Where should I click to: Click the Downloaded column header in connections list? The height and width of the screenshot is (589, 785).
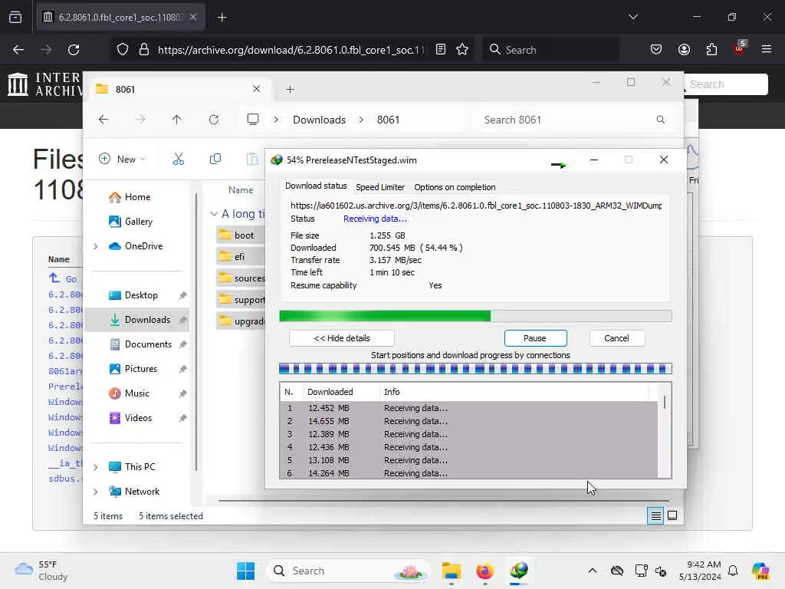point(340,392)
